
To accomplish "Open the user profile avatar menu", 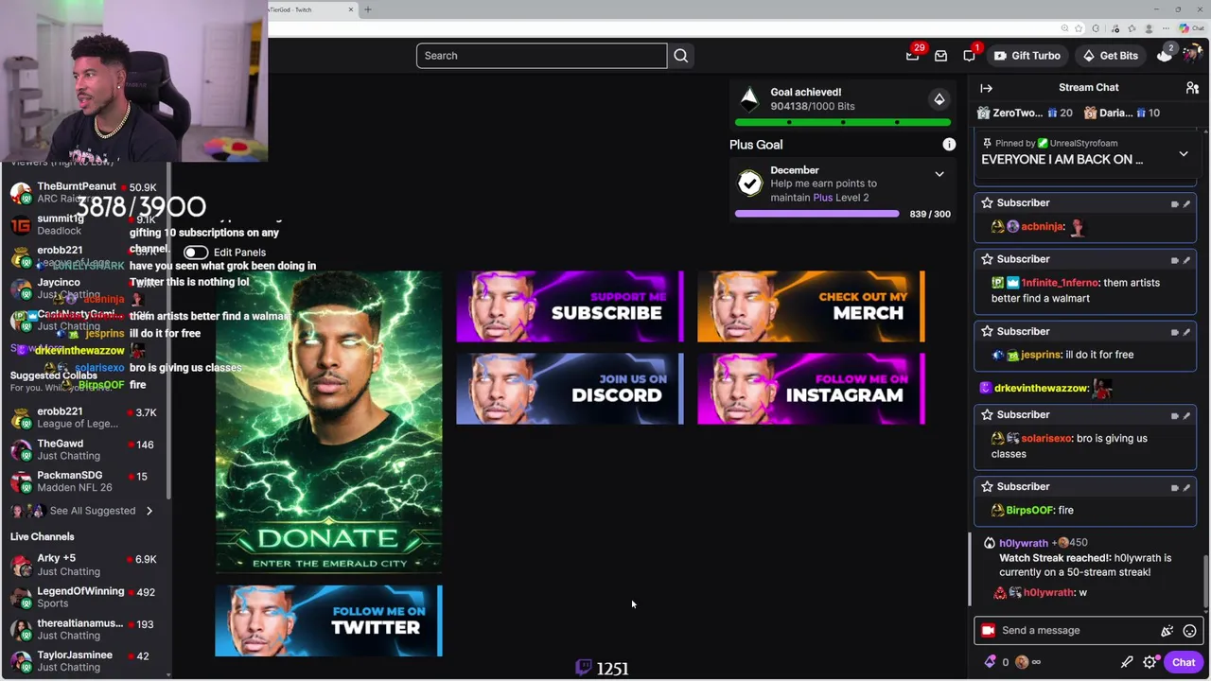I will point(1193,55).
